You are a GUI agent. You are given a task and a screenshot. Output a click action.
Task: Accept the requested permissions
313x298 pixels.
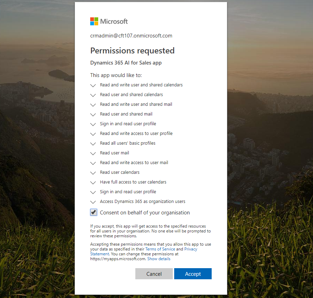point(193,274)
